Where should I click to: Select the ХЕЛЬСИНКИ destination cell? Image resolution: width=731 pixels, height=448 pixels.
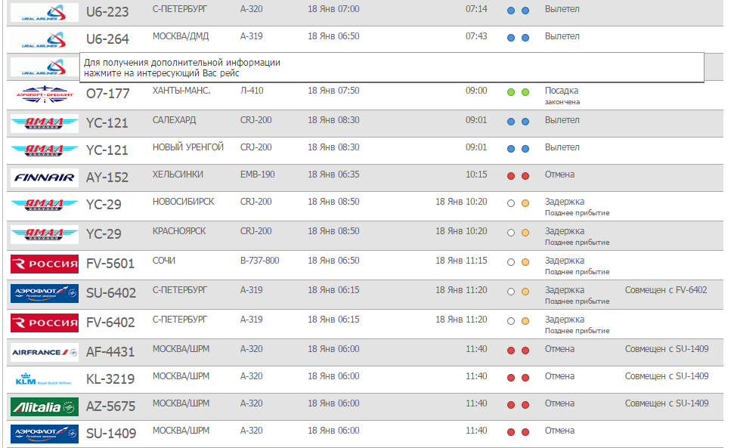(x=178, y=175)
